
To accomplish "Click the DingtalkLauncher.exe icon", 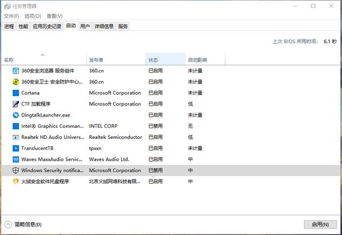I will click(x=16, y=115).
